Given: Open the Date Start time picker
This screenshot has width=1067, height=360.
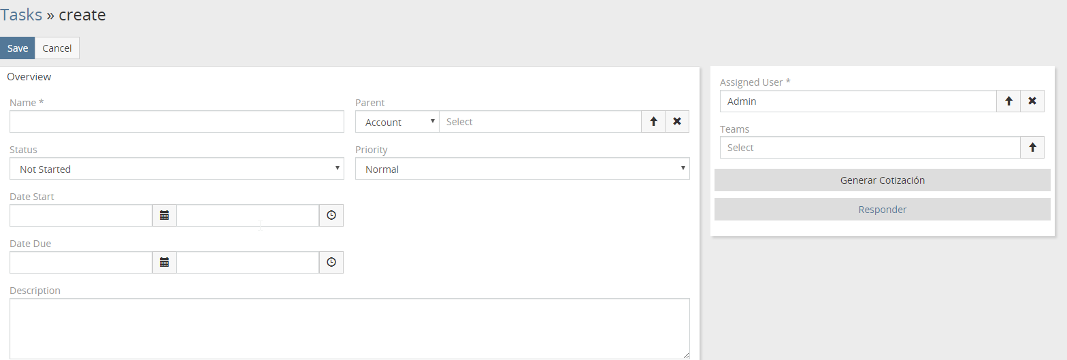Looking at the screenshot, I should pyautogui.click(x=331, y=215).
